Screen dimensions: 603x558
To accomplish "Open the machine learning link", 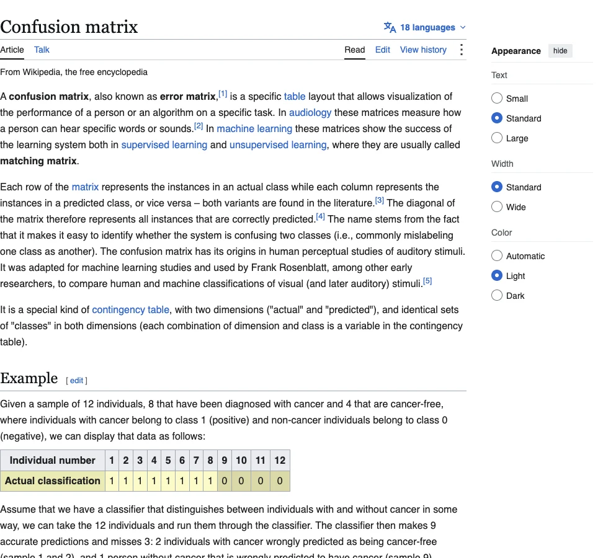I will pyautogui.click(x=254, y=129).
